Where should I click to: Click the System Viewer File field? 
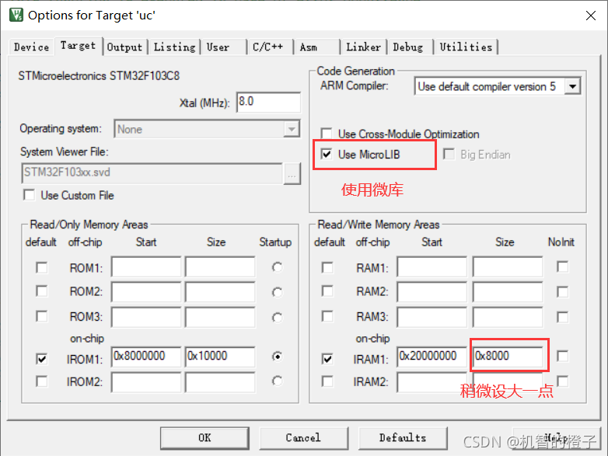point(152,172)
